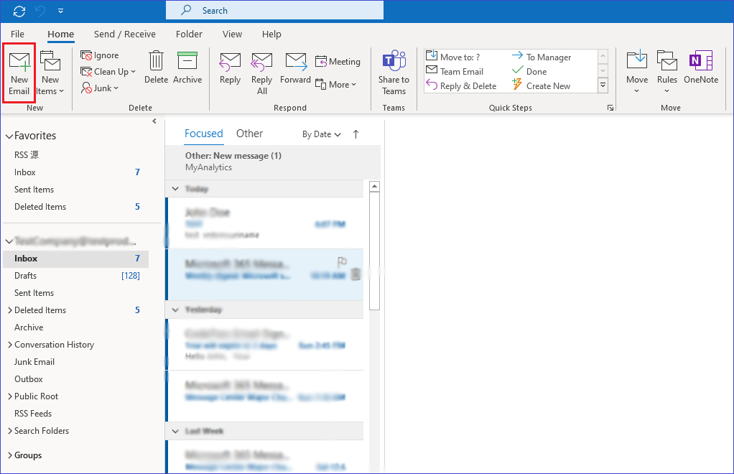Switch to the Other inbox tab
Screen dimensions: 734x474
pyautogui.click(x=249, y=134)
